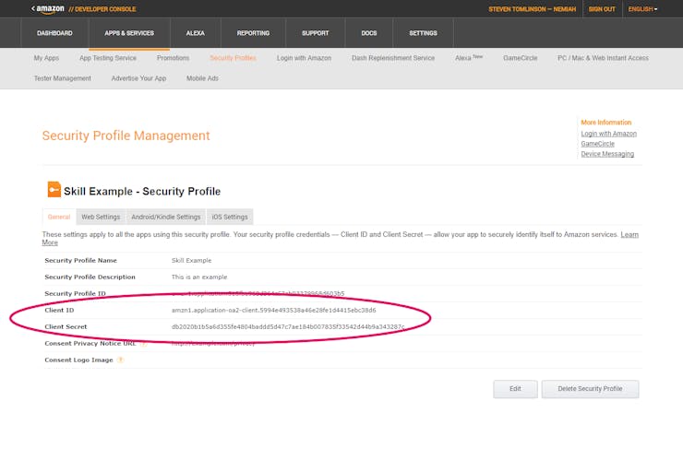Open Device Messaging link
The image size is (683, 460).
pos(607,154)
